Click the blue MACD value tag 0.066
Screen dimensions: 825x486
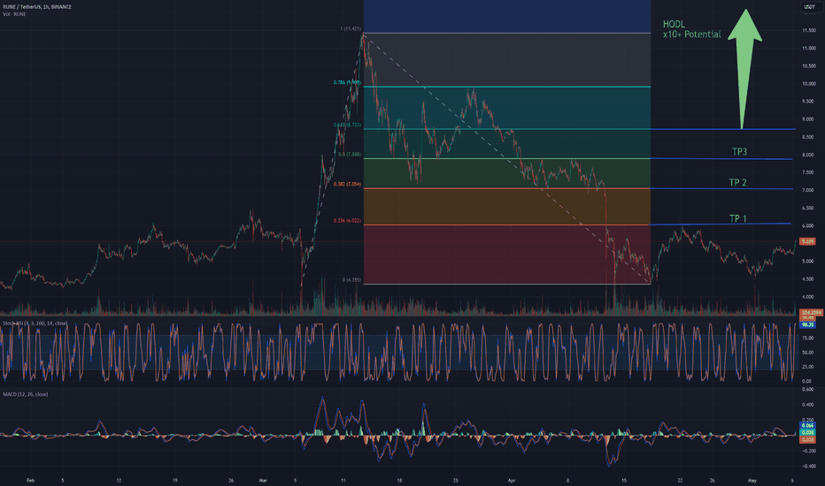[807, 426]
